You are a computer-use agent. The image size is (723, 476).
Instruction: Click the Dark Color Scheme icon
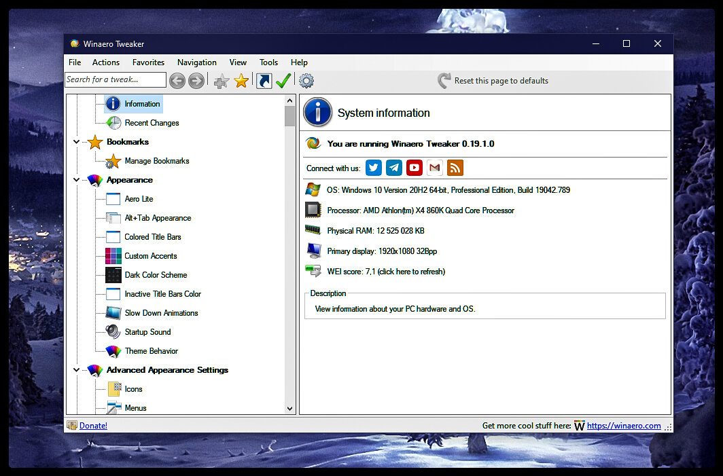[113, 274]
